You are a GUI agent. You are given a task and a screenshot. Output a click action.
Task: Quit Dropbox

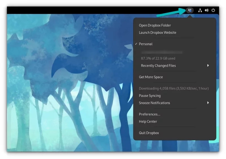175,133
